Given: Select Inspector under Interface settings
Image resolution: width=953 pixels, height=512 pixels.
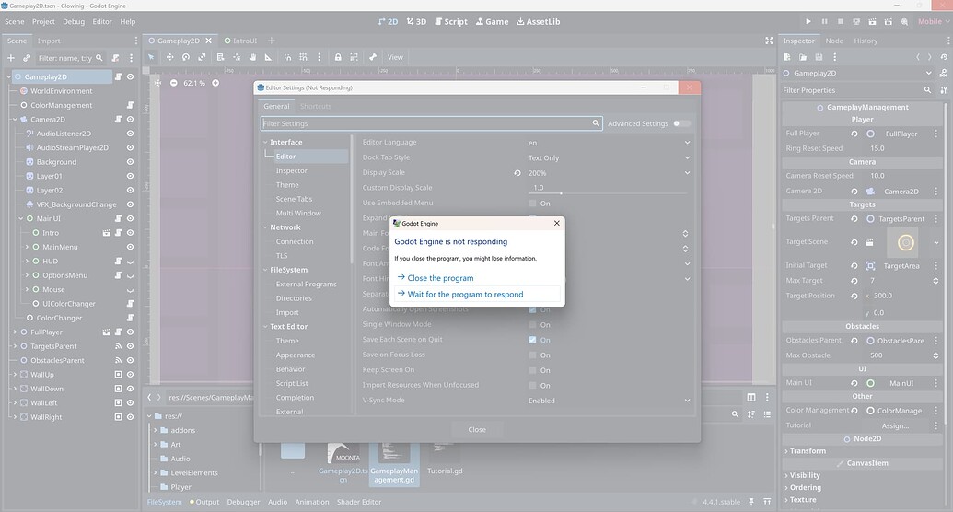Looking at the screenshot, I should [x=291, y=171].
